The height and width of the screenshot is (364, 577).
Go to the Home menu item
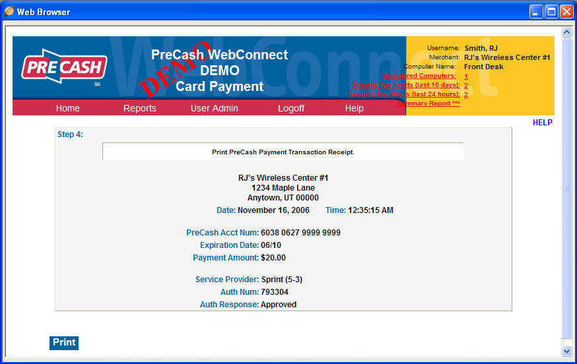pyautogui.click(x=68, y=108)
